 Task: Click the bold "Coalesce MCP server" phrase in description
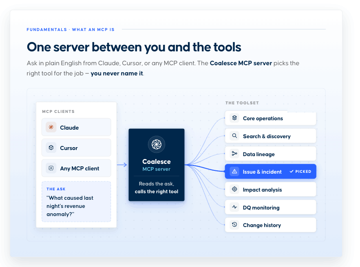coord(241,63)
